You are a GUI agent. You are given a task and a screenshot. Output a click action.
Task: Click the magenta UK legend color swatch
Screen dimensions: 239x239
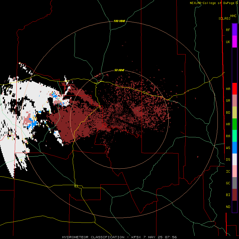234,42
